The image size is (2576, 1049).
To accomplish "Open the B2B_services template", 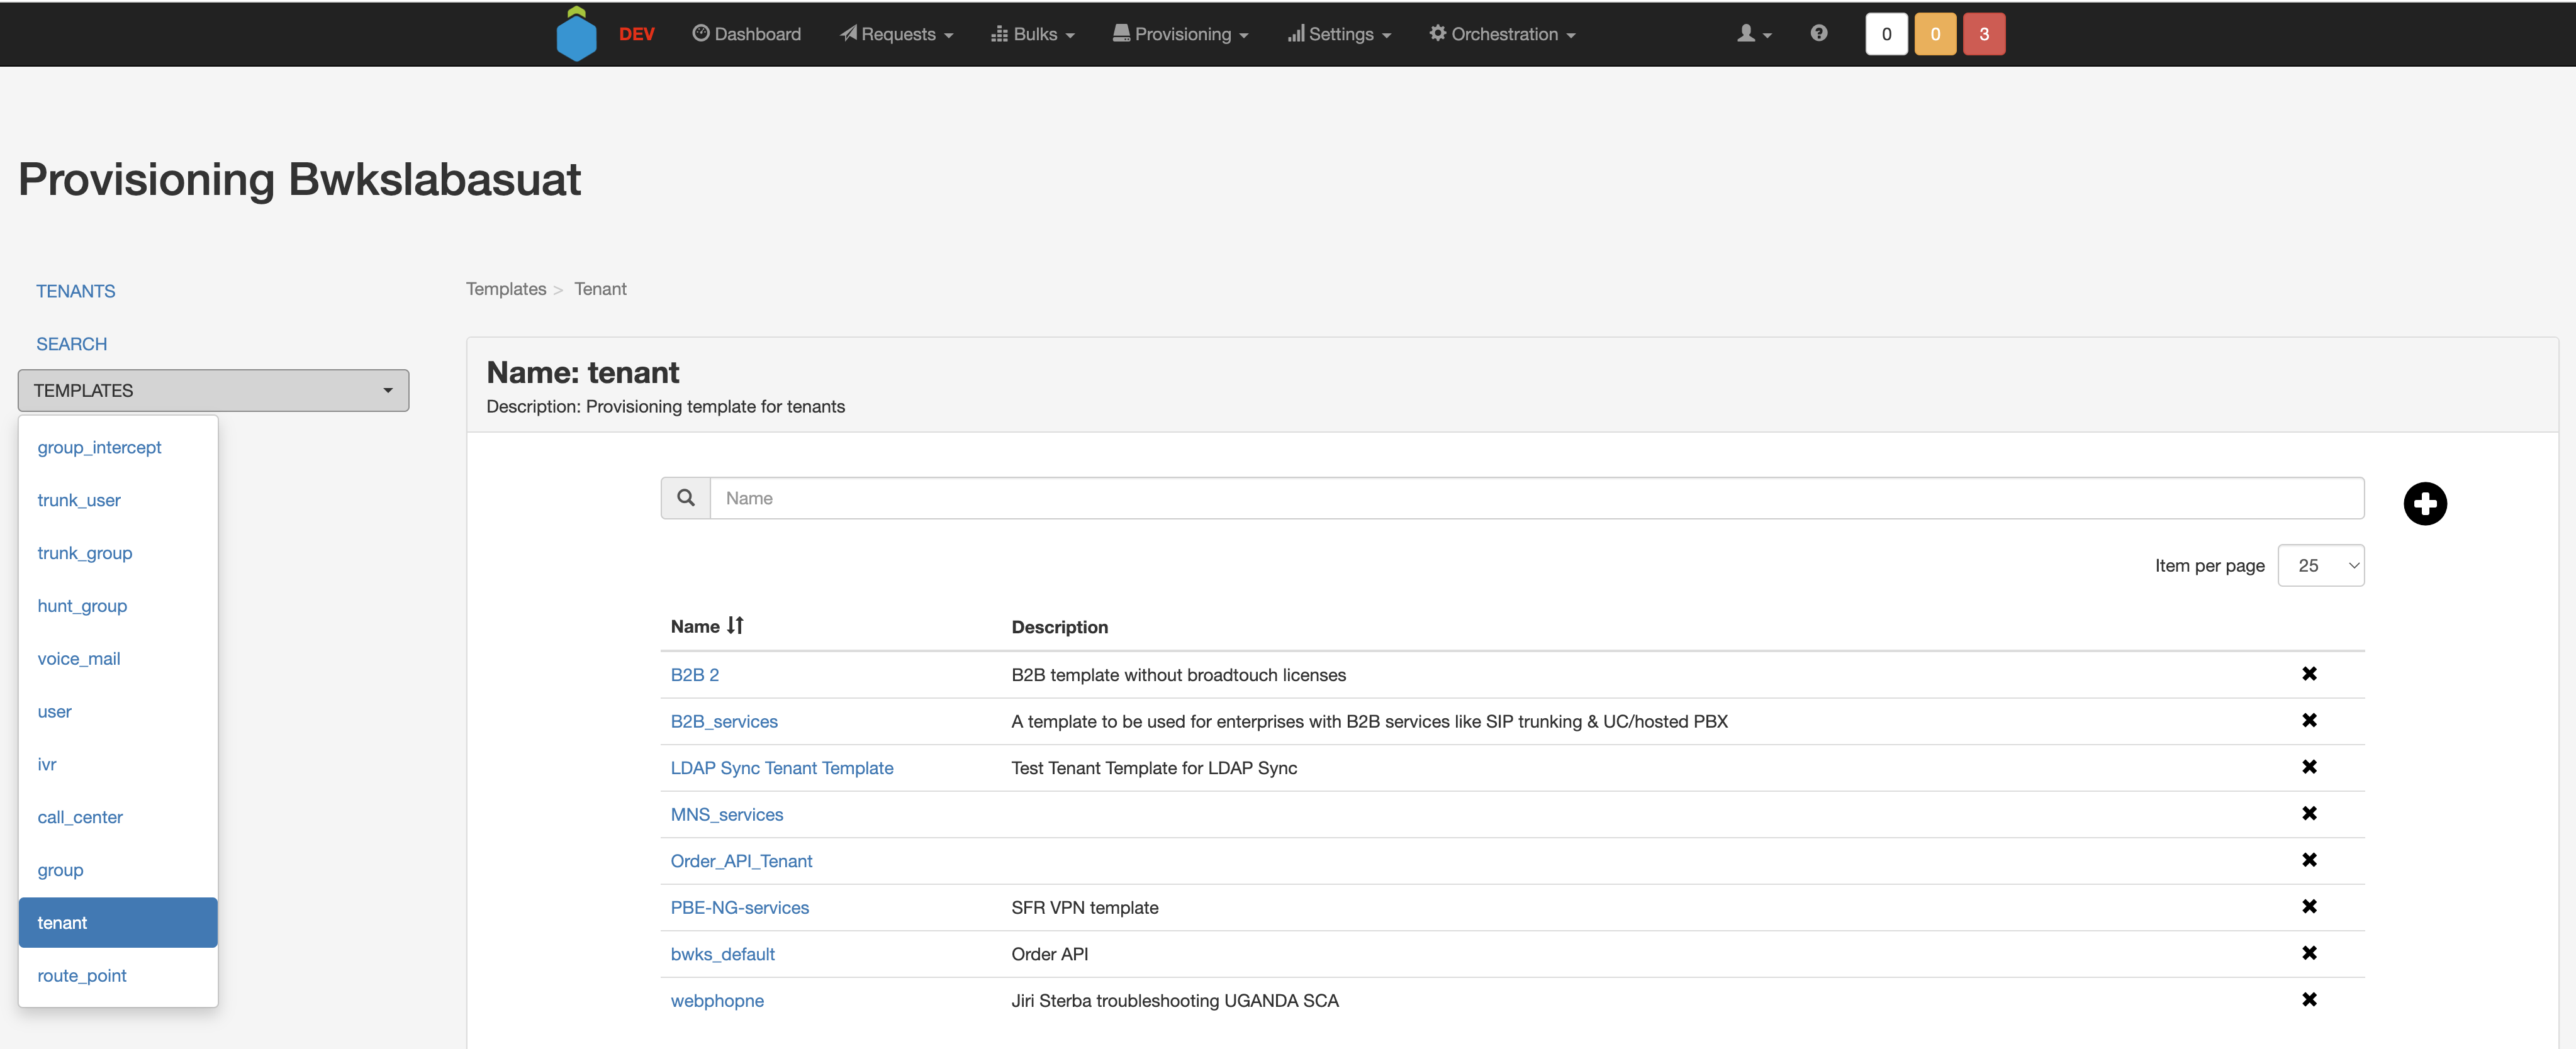I will [724, 723].
